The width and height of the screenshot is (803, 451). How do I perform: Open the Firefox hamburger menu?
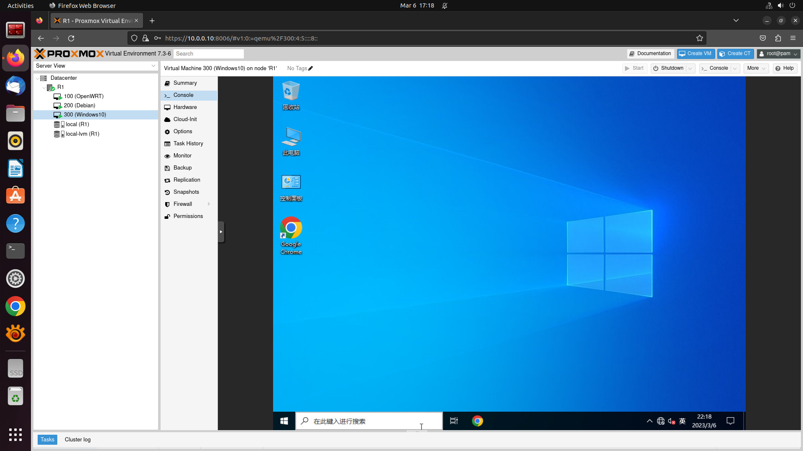pos(793,38)
